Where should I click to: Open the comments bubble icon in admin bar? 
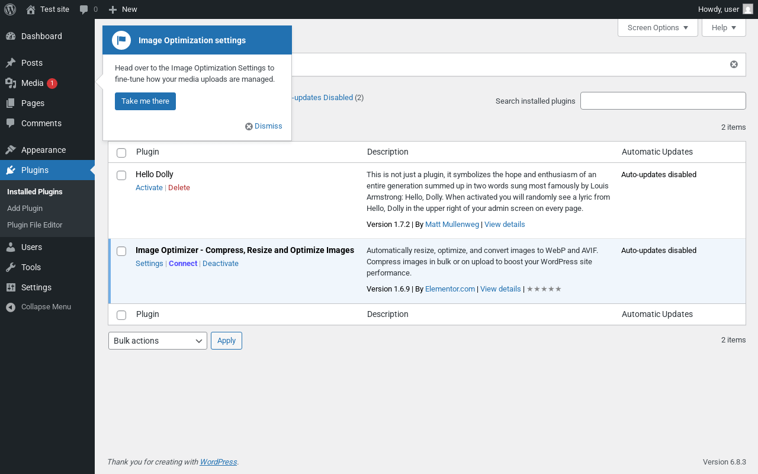point(84,9)
